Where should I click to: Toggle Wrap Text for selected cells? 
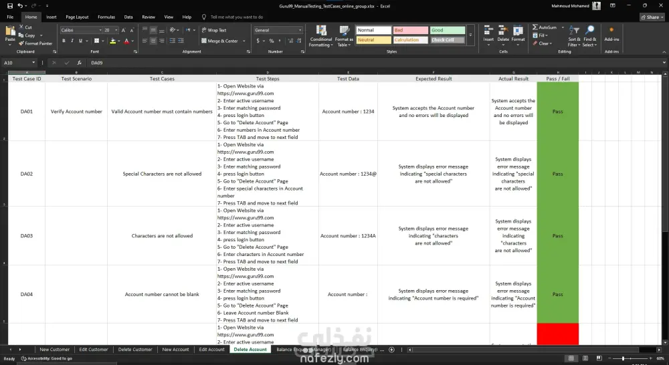click(x=214, y=30)
